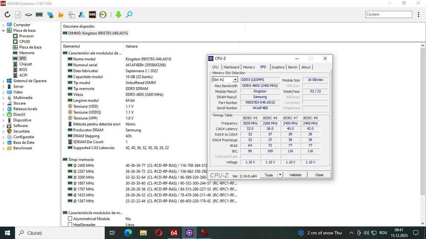This screenshot has height=239, width=426.
Task: Expand the Benchmark tree node
Action: tap(3, 148)
